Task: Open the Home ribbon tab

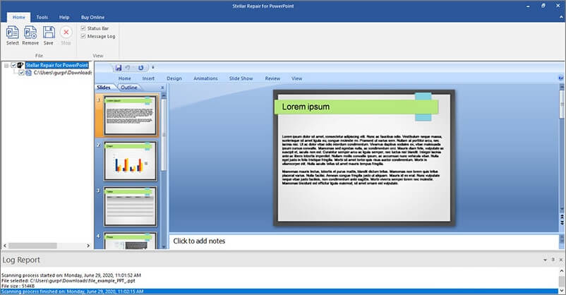Action: click(x=19, y=17)
